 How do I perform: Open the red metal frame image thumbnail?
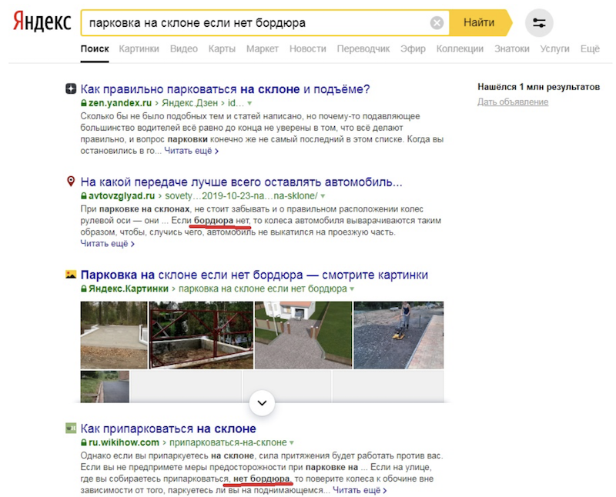click(201, 335)
